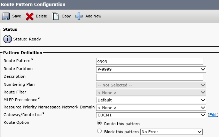This screenshot has height=137, width=219.
Task: Select the Block this pattern radio button
Action: tap(99, 131)
